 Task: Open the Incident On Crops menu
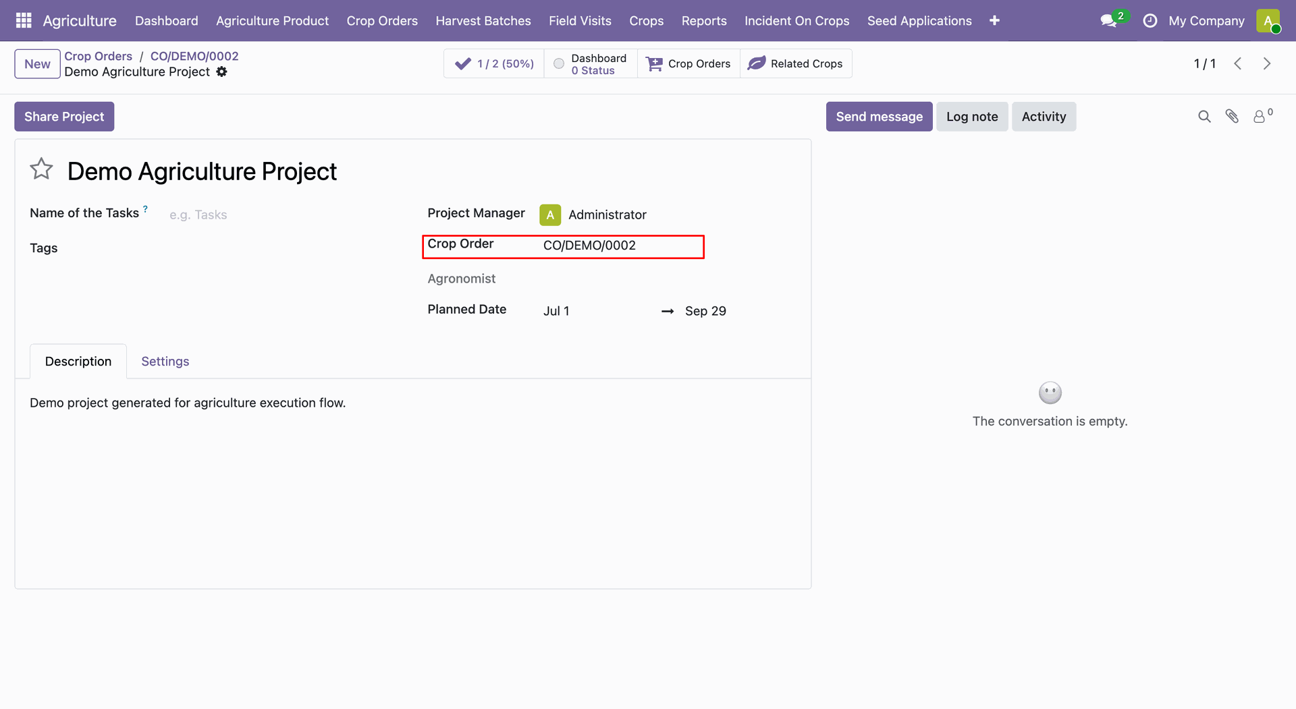[x=797, y=21]
